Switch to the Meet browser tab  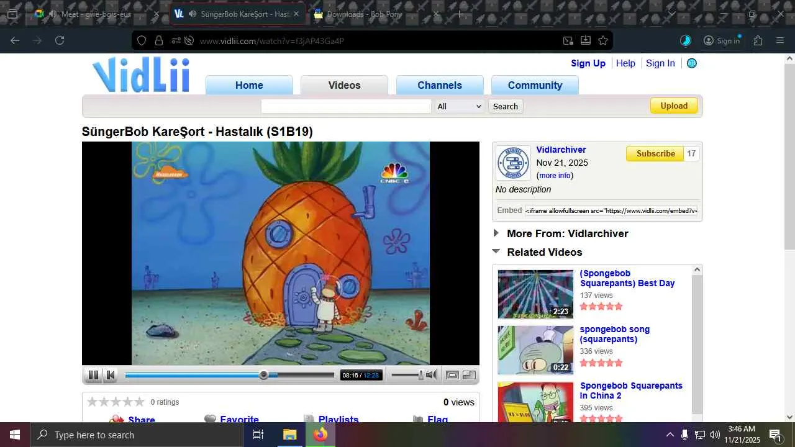pos(97,14)
